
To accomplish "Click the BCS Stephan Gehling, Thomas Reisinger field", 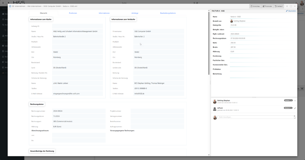I will [158, 83].
